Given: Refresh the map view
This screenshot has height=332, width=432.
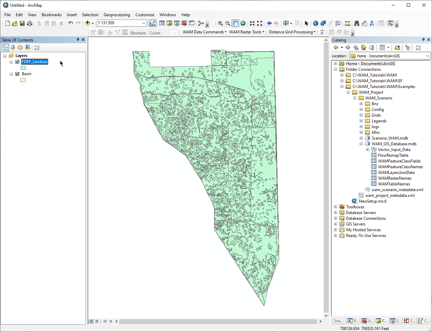Looking at the screenshot, I should point(105,321).
